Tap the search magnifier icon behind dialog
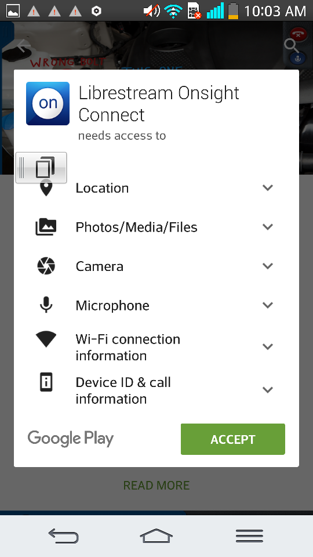Viewport: 313px width, 557px height. 292,46
